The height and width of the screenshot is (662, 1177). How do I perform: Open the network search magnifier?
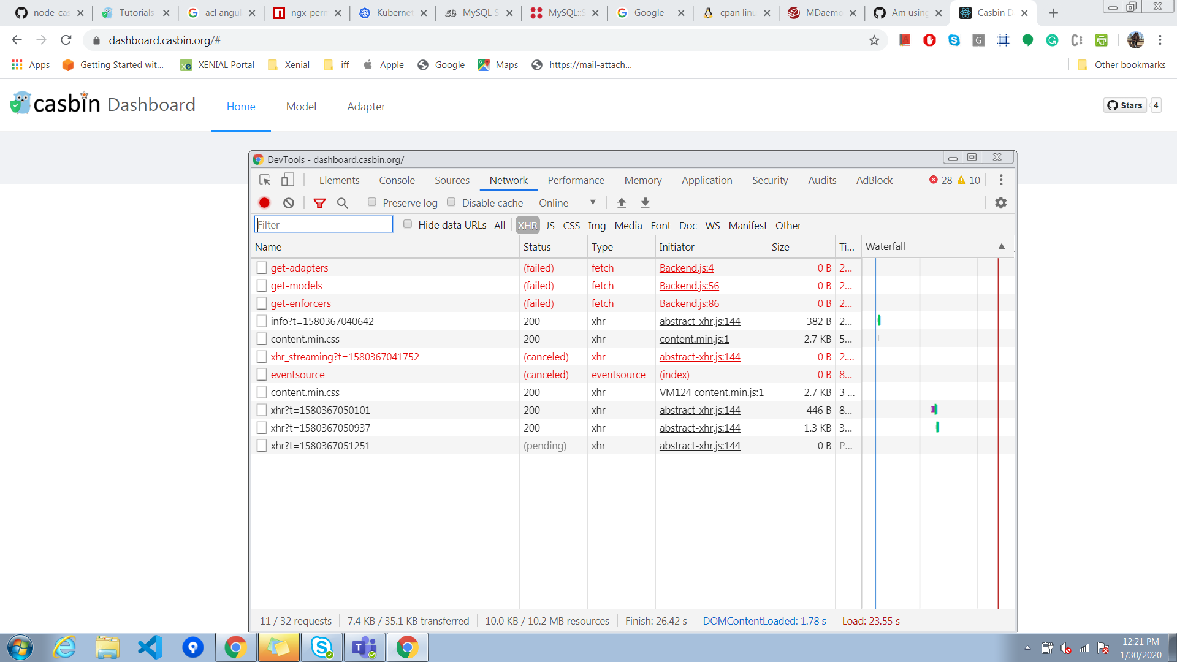click(x=343, y=202)
